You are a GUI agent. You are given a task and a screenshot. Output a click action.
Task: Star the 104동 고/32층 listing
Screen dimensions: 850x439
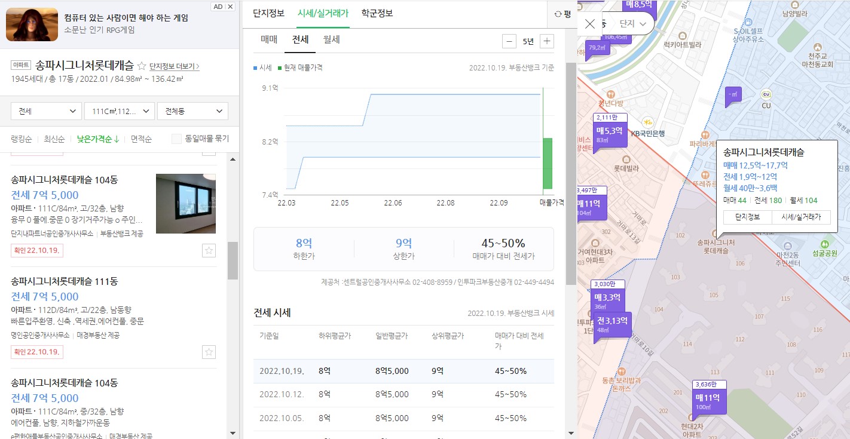click(x=209, y=250)
